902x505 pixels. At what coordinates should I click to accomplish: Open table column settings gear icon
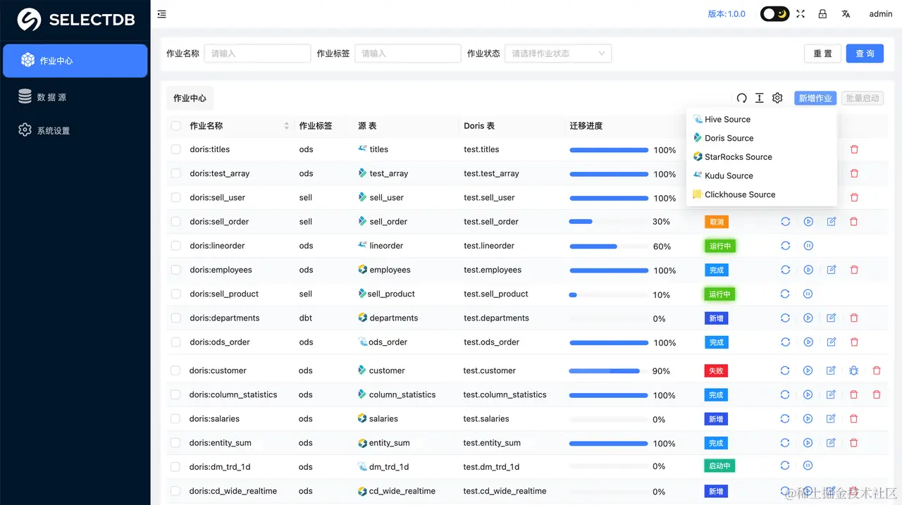[777, 99]
